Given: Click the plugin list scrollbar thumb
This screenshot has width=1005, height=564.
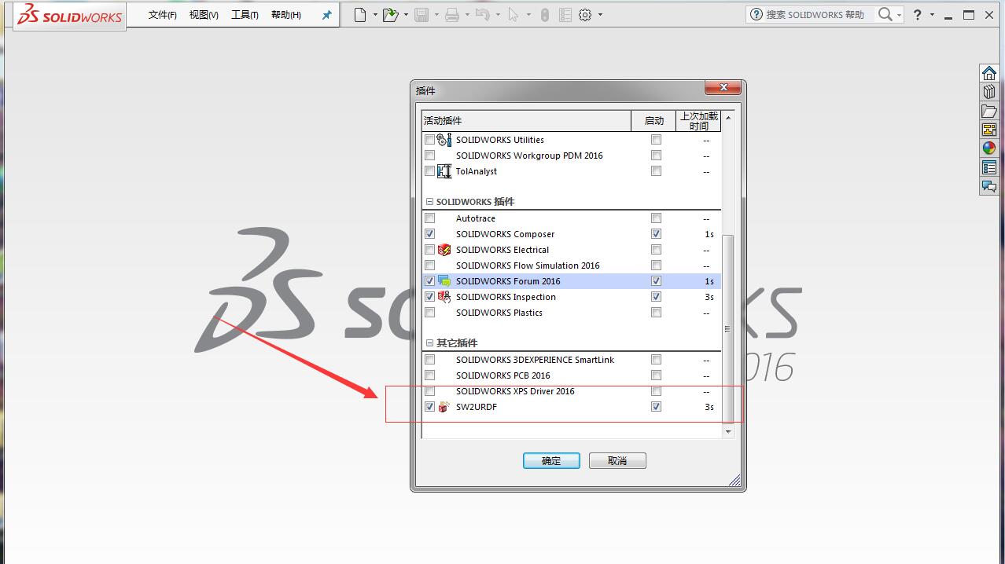Looking at the screenshot, I should click(728, 328).
